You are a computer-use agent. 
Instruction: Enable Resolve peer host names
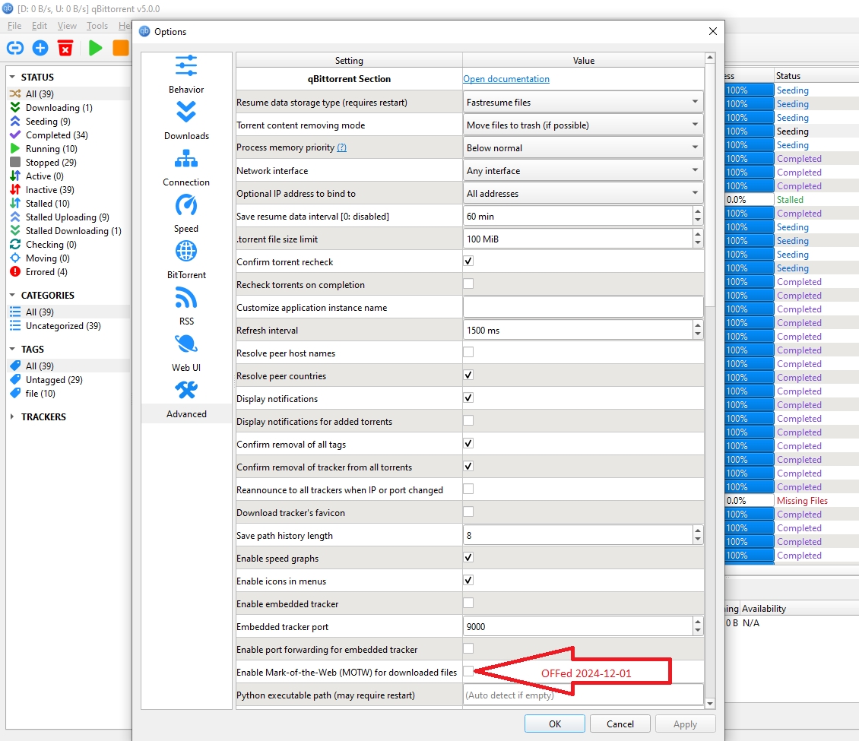[x=468, y=352]
